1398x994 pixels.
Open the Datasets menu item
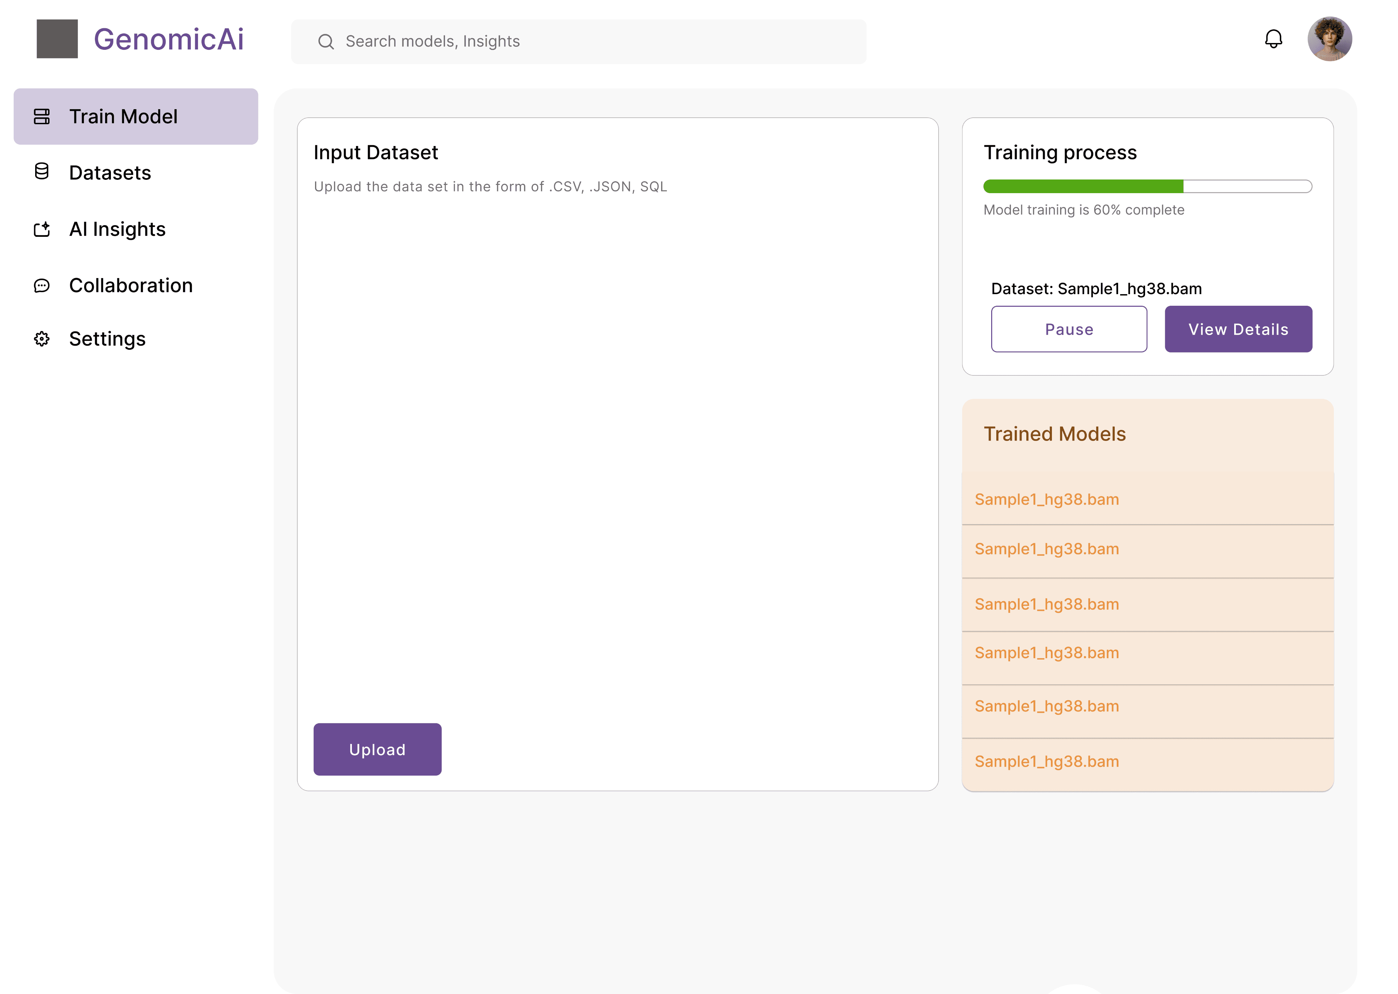click(110, 173)
